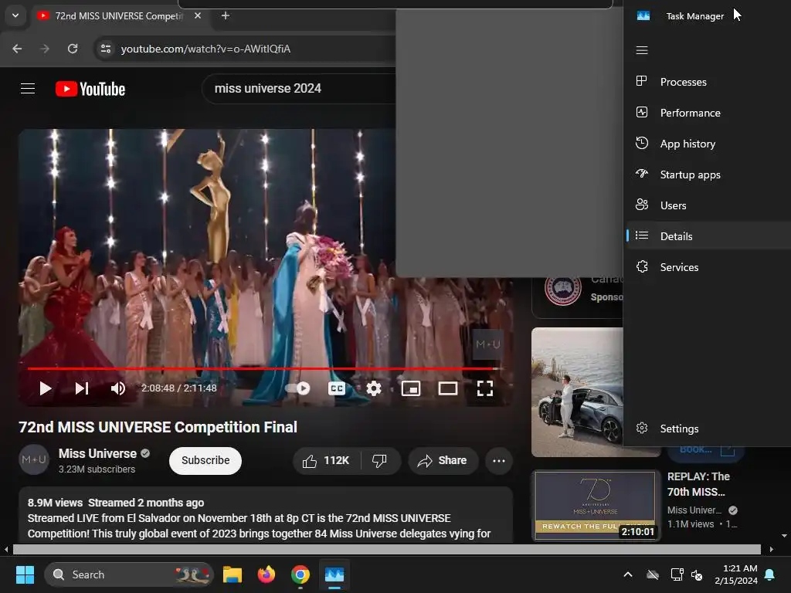This screenshot has height=593, width=791.
Task: Collapse Task Manager navigation with hamburger icon
Action: click(x=642, y=50)
